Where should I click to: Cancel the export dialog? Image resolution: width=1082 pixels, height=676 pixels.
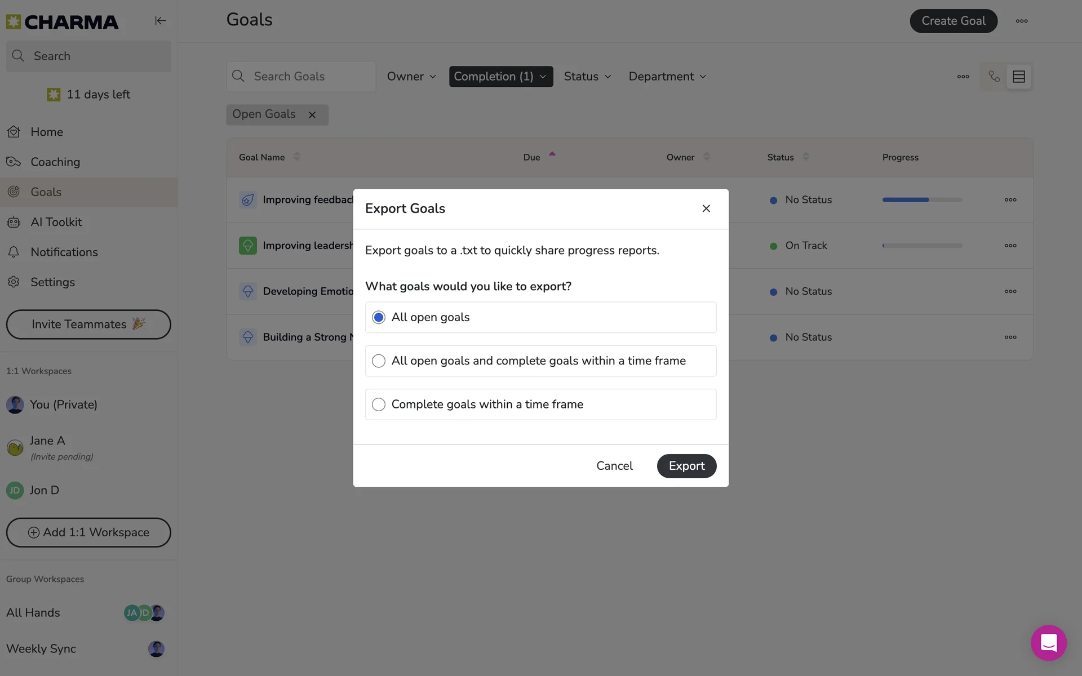pyautogui.click(x=614, y=466)
